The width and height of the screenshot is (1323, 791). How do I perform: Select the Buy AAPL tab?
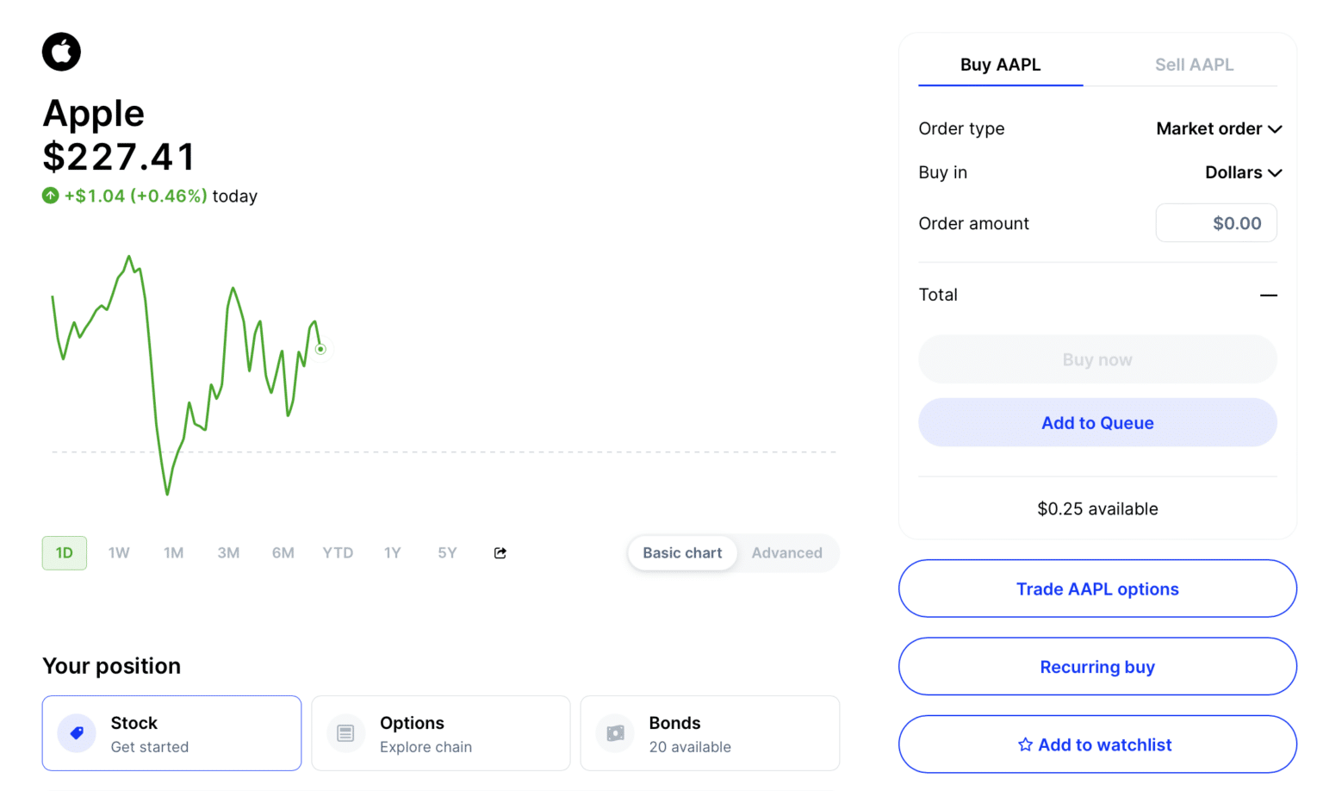click(x=1000, y=64)
